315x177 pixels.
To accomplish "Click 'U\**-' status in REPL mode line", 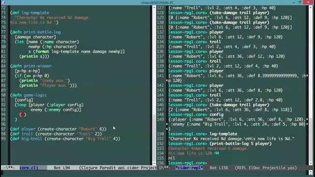I will [165, 168].
